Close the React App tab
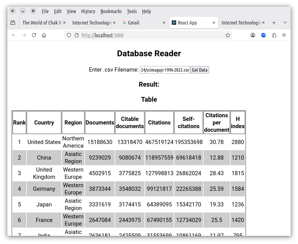The width and height of the screenshot is (298, 244). tap(214, 23)
